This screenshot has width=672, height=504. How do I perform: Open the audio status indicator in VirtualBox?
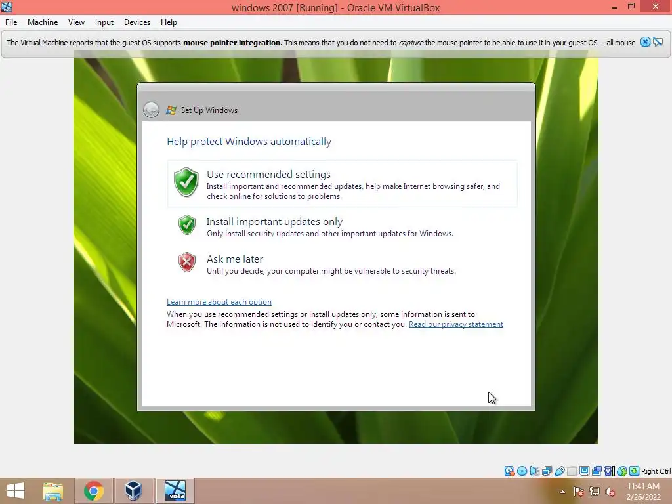pyautogui.click(x=534, y=471)
